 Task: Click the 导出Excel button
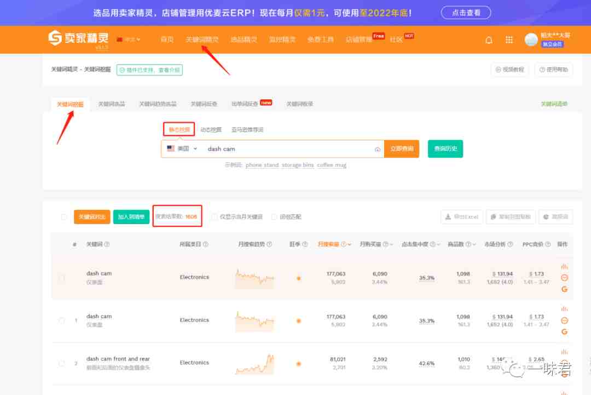(461, 217)
